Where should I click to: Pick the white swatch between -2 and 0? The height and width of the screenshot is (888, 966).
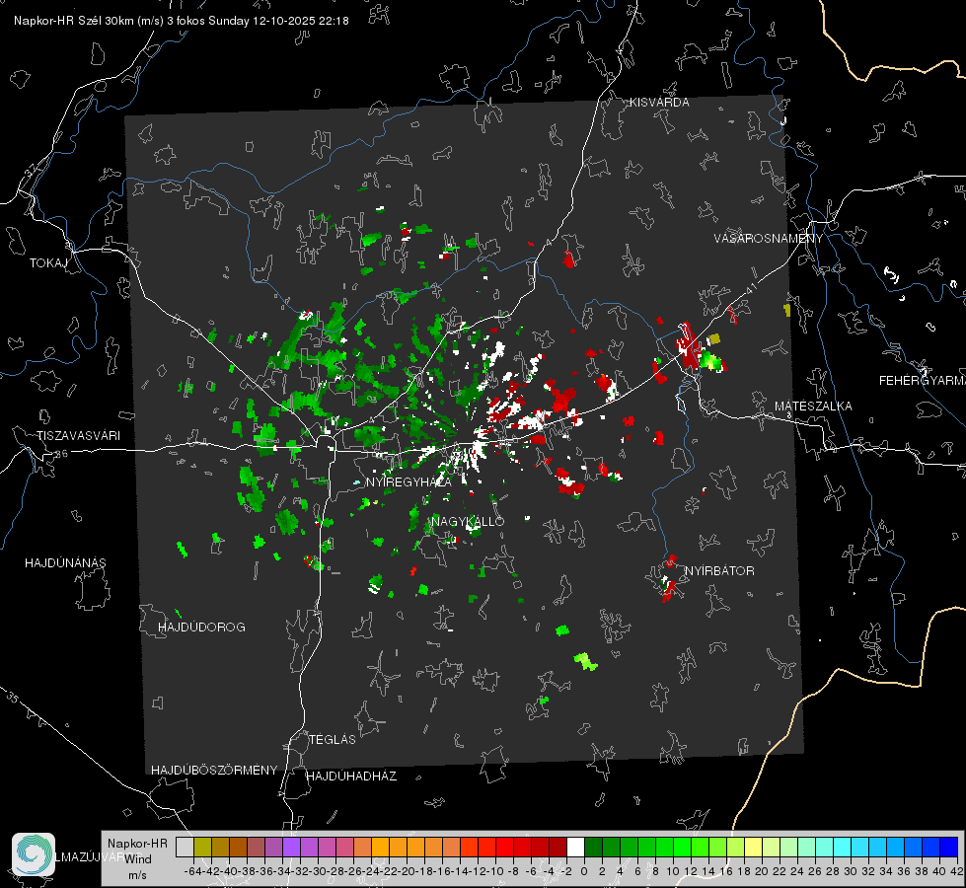pyautogui.click(x=575, y=847)
